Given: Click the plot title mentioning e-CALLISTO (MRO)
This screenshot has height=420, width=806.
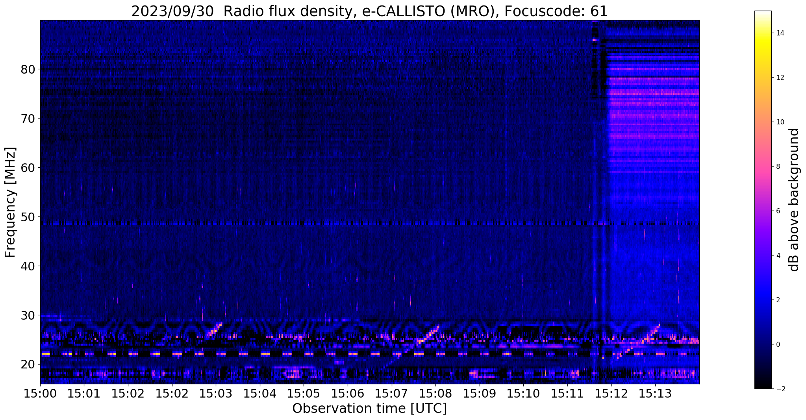Looking at the screenshot, I should [369, 11].
